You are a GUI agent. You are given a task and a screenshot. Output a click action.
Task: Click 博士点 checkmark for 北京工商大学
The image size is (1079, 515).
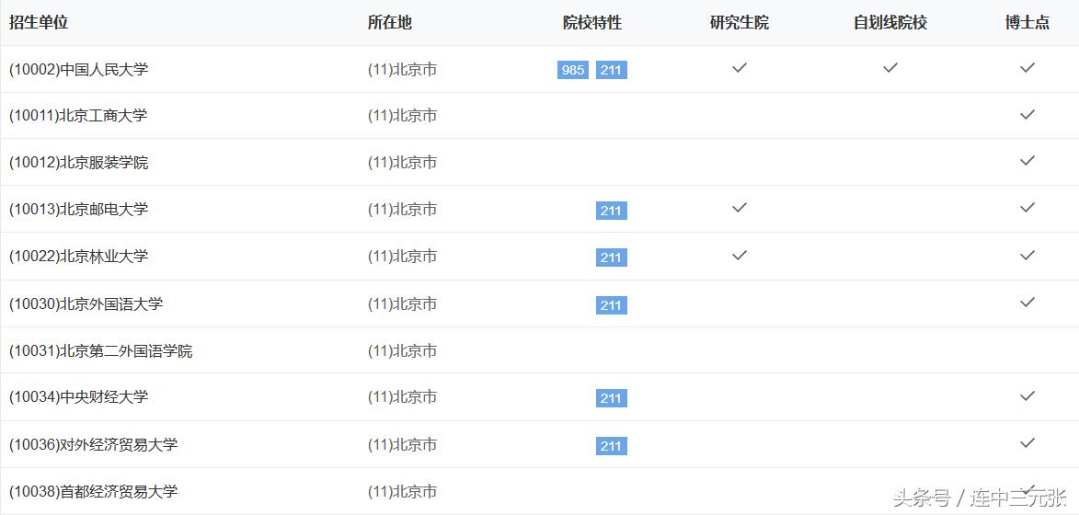(1027, 114)
